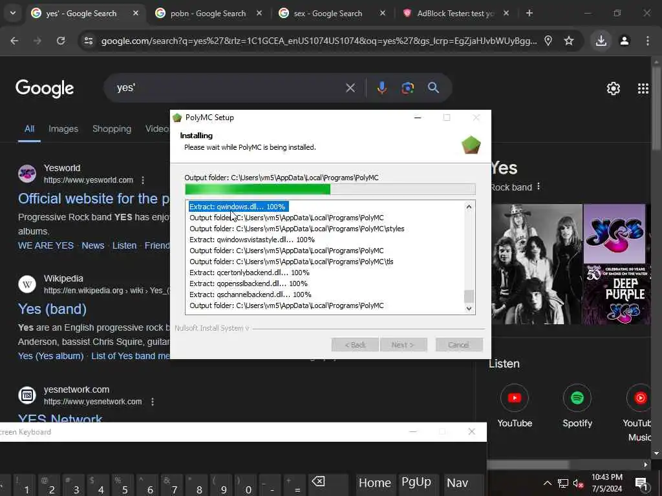Image resolution: width=662 pixels, height=496 pixels.
Task: Open Spotify listen icon
Action: click(x=577, y=398)
